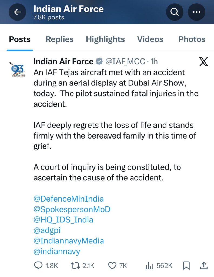Viewport: 214px width, 277px height.
Task: Bookmark the Indian Air Force post
Action: click(186, 266)
